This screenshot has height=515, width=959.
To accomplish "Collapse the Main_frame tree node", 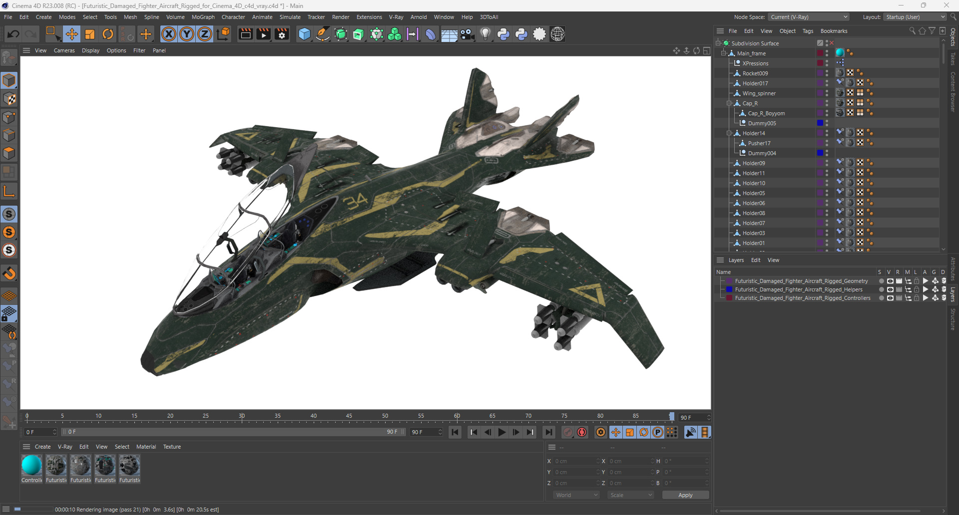I will click(723, 53).
